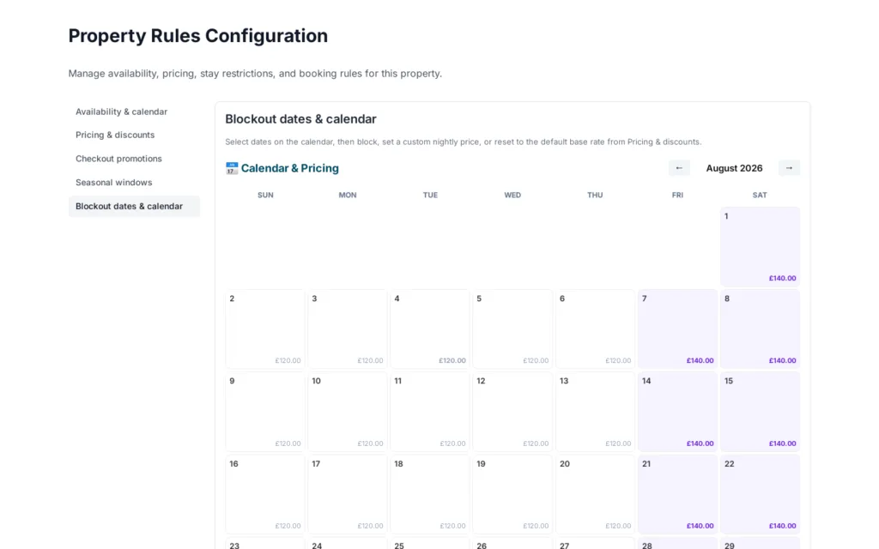Click the SUN column header
Image resolution: width=879 pixels, height=549 pixels.
[x=265, y=195]
